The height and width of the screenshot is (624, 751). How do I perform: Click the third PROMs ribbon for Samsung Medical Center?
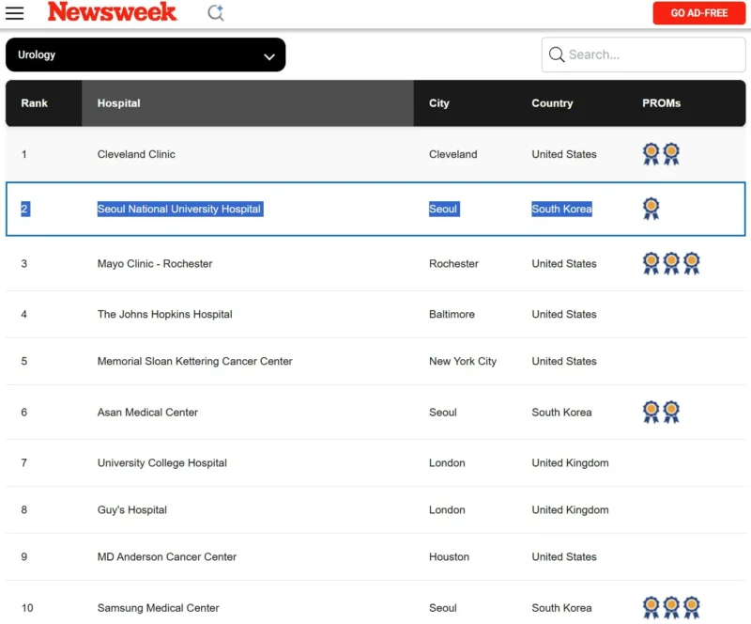click(x=691, y=608)
